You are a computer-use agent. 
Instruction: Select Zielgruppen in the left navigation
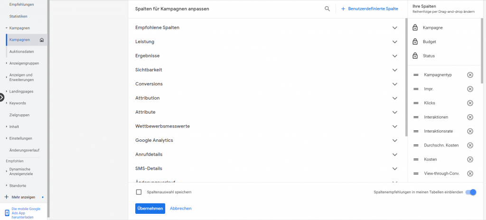click(19, 115)
